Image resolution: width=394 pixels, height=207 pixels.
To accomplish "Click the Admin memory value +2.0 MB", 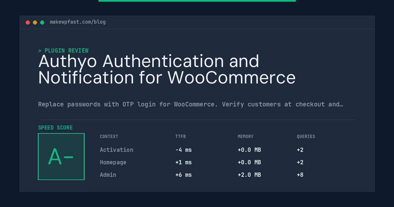I will tap(249, 175).
